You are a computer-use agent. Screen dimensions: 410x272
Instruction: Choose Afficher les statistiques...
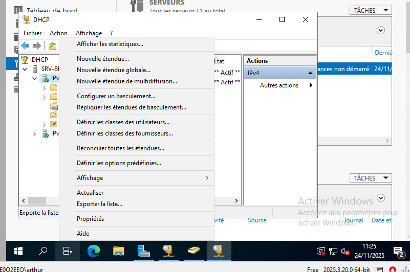[x=136, y=44]
